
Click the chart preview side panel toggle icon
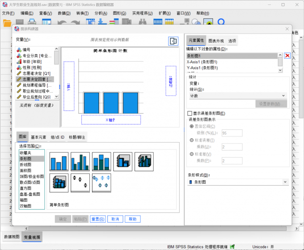point(173,41)
